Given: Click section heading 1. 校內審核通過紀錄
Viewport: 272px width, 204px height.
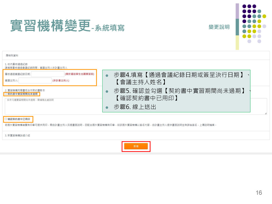Looking at the screenshot, I should 16,64.
